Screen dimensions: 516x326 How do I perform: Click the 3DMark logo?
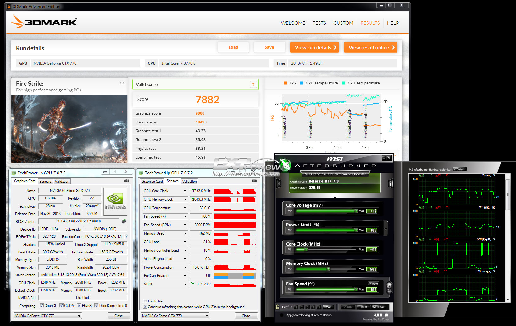pyautogui.click(x=44, y=22)
